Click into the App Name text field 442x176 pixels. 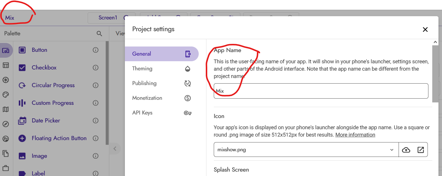[321, 91]
